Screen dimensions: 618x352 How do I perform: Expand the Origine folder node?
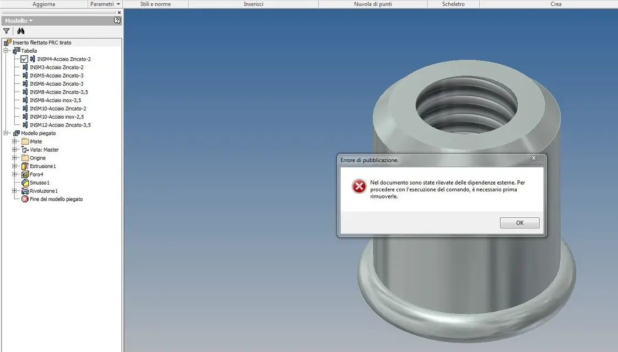coord(14,158)
